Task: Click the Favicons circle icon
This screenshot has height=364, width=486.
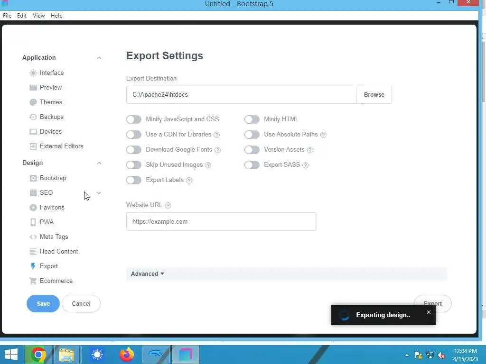Action: pyautogui.click(x=33, y=208)
